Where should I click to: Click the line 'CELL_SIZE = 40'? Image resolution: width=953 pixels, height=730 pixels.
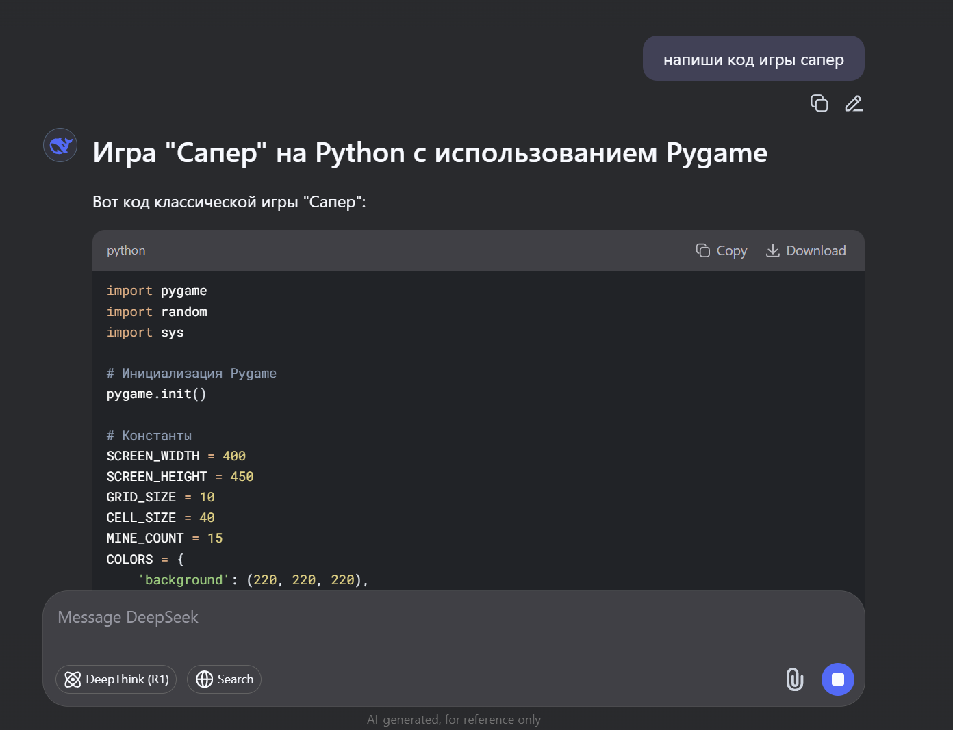[x=161, y=518]
